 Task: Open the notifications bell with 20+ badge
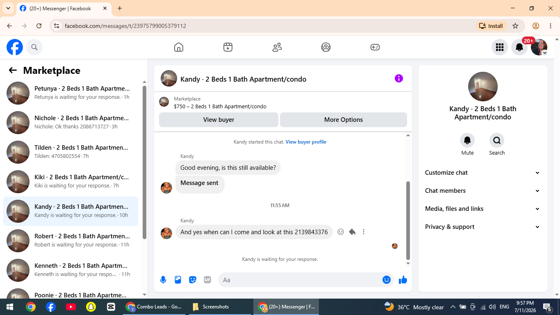(x=519, y=47)
